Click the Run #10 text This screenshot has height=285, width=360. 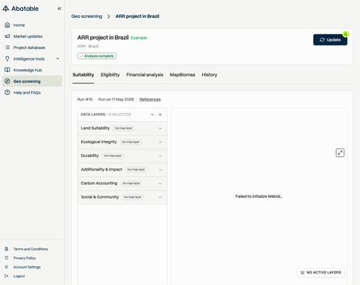click(85, 99)
